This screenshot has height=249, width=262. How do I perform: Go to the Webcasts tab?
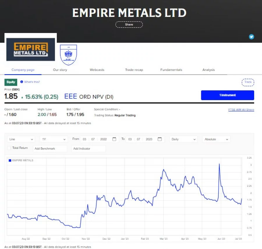coord(97,70)
